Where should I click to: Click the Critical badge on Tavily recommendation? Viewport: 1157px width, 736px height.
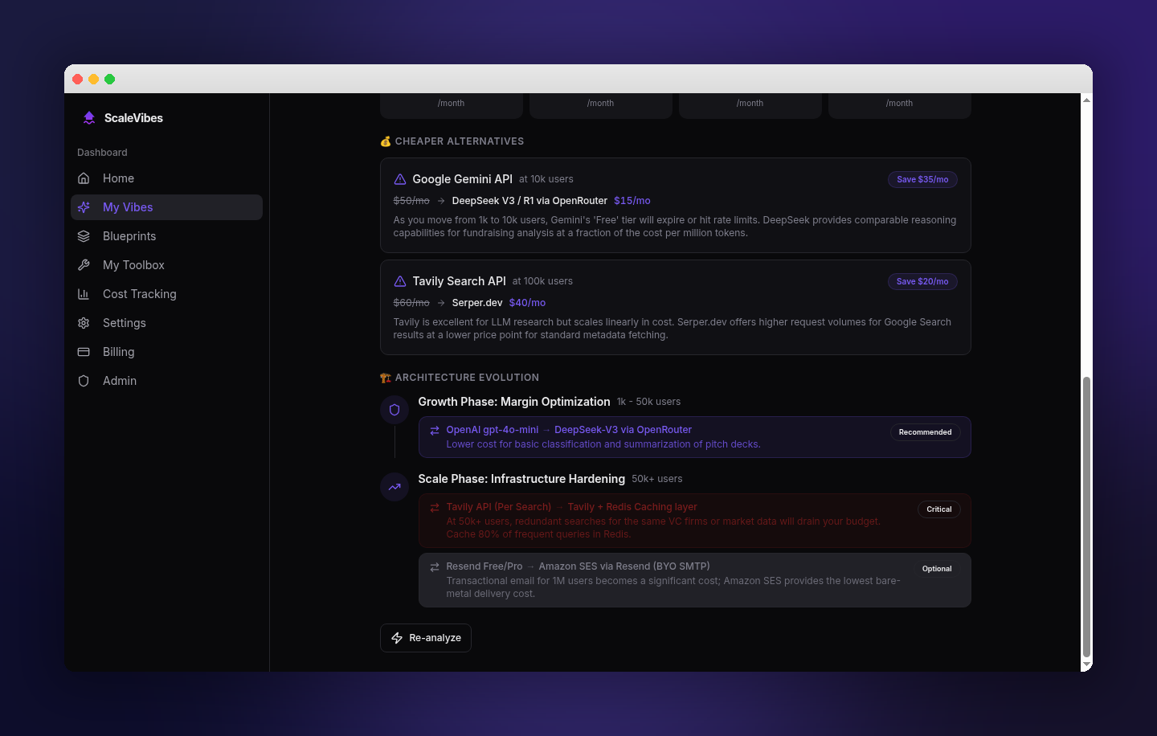(x=938, y=509)
